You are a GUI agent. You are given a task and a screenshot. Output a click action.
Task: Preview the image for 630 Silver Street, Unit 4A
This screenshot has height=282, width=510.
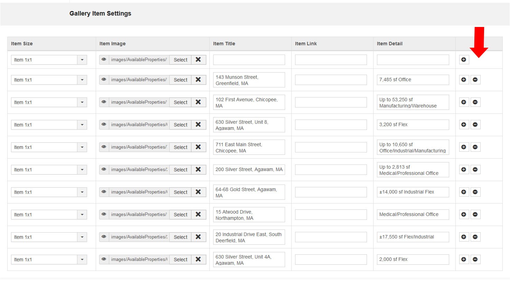click(x=104, y=260)
